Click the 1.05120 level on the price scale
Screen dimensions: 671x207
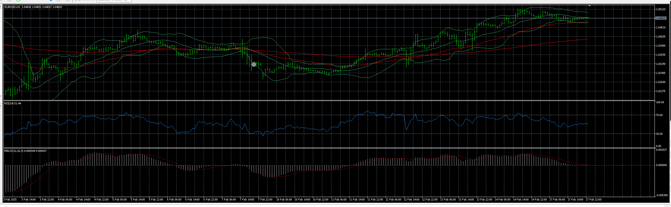[661, 9]
